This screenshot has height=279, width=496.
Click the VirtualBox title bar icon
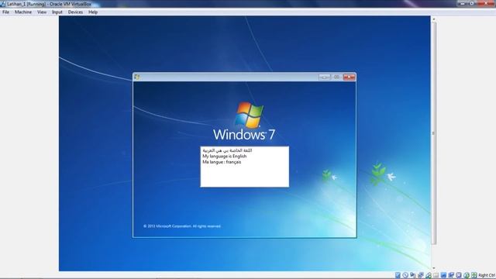point(3,4)
